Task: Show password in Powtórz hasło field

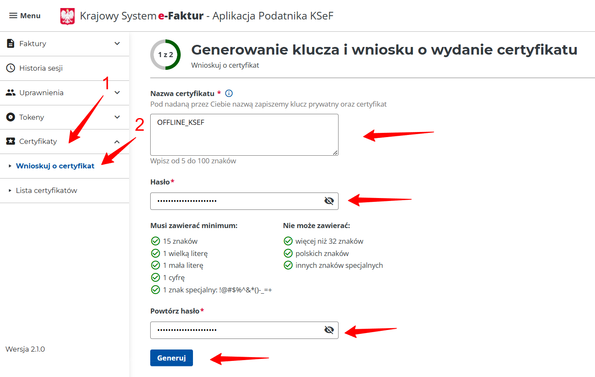Action: (329, 330)
